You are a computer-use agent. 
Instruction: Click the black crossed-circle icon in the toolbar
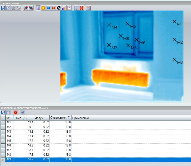59,8
